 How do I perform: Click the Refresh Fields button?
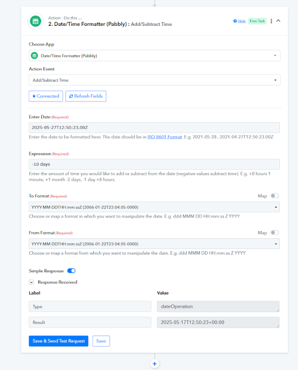click(86, 96)
